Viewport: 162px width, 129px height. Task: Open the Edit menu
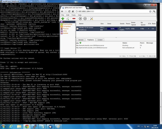(x=68, y=15)
